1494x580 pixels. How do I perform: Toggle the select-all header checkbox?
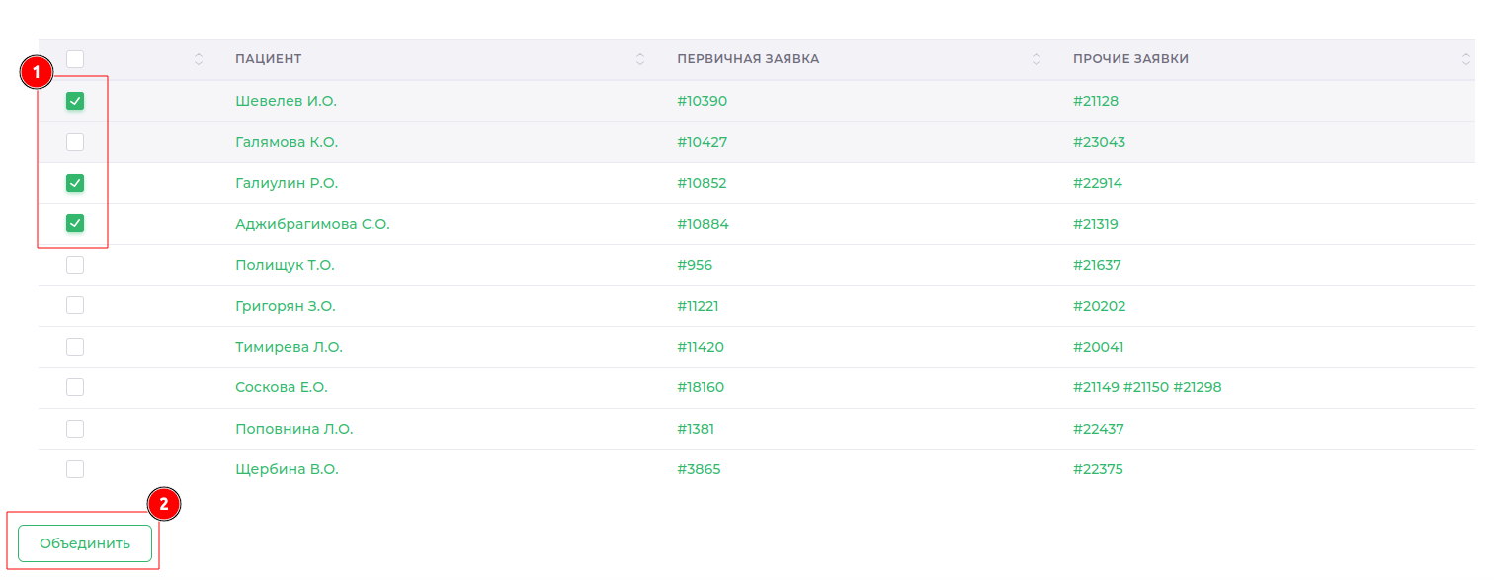pos(75,59)
